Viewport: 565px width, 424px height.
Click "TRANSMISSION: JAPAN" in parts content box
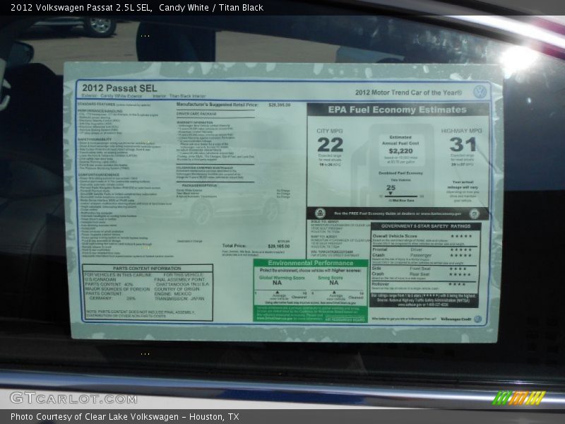pos(179,298)
